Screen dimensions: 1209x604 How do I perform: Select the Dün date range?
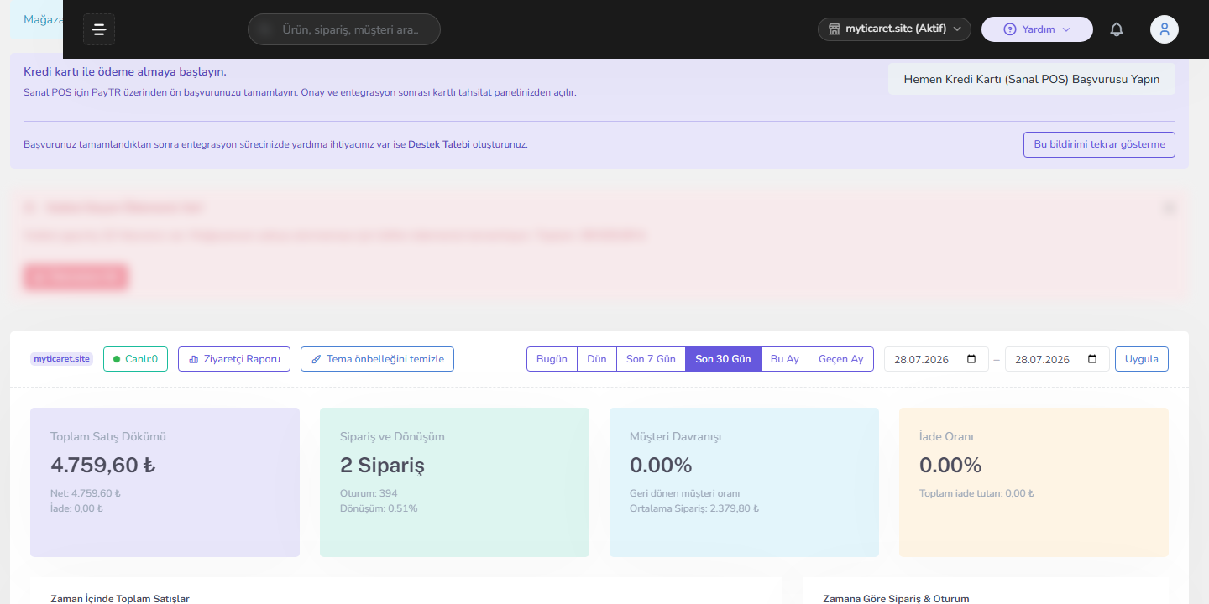[x=597, y=359]
